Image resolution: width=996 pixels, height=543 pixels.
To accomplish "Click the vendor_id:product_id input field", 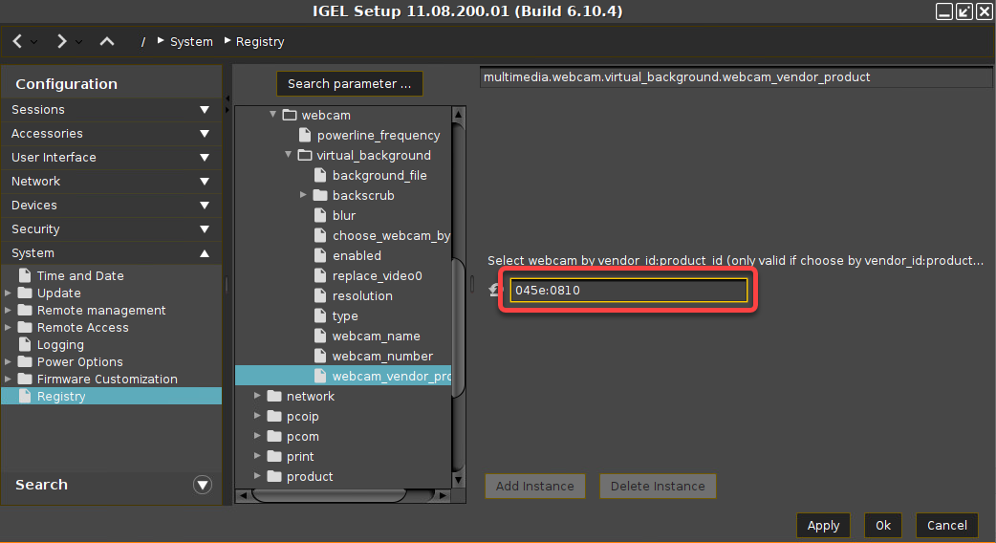I will [628, 291].
